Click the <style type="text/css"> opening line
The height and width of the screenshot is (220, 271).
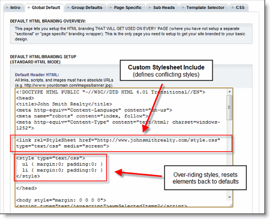(51, 158)
